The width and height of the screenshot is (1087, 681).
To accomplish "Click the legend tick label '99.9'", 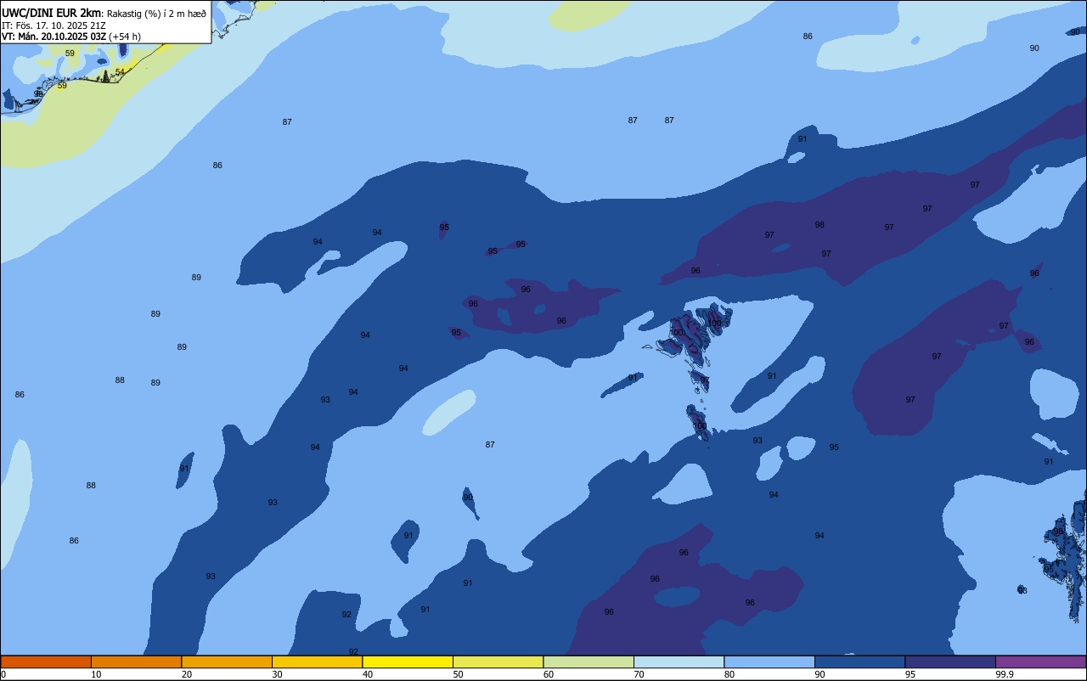I will point(1005,674).
